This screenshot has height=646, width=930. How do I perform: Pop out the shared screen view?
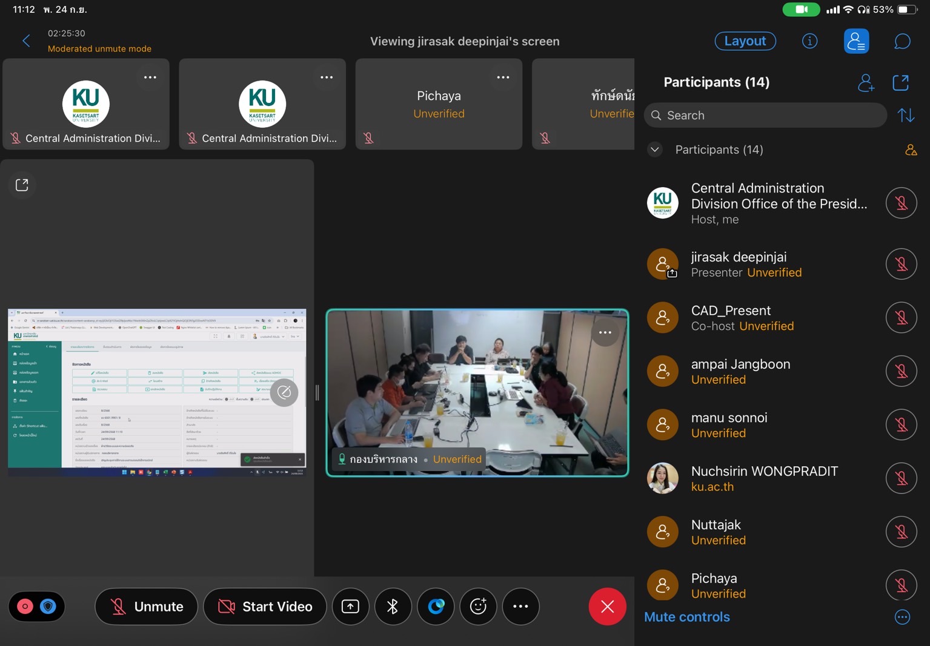tap(22, 185)
